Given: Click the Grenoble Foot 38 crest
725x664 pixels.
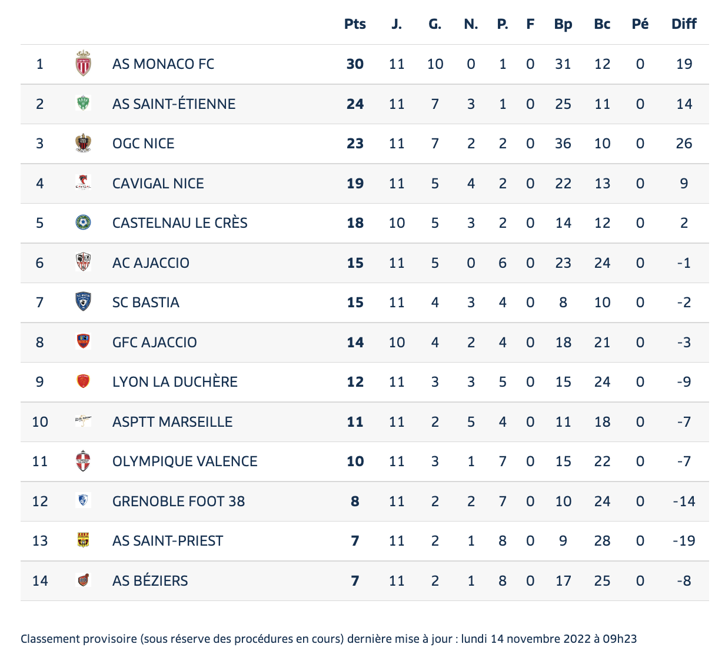Looking at the screenshot, I should click(x=84, y=501).
